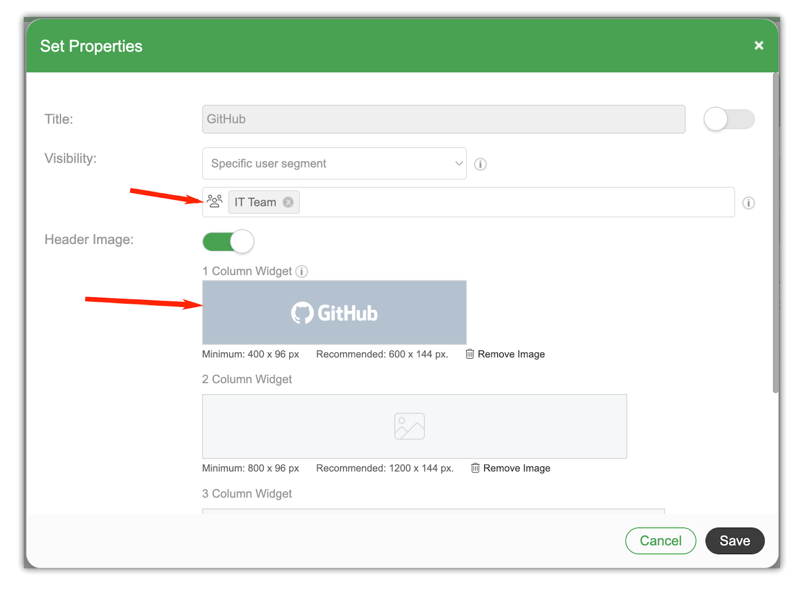Disable the Header Image toggle
The height and width of the screenshot is (591, 800).
(x=228, y=242)
